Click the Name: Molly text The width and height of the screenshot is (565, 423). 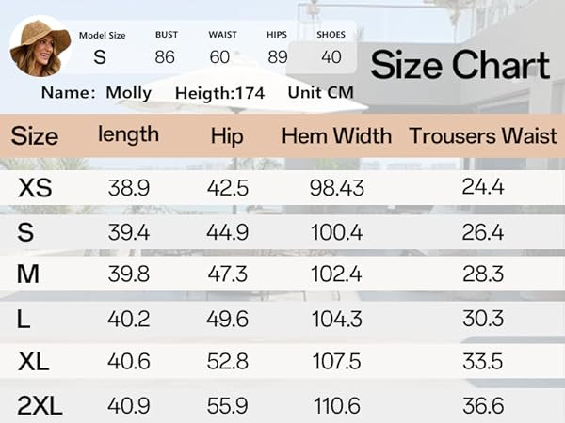[97, 93]
